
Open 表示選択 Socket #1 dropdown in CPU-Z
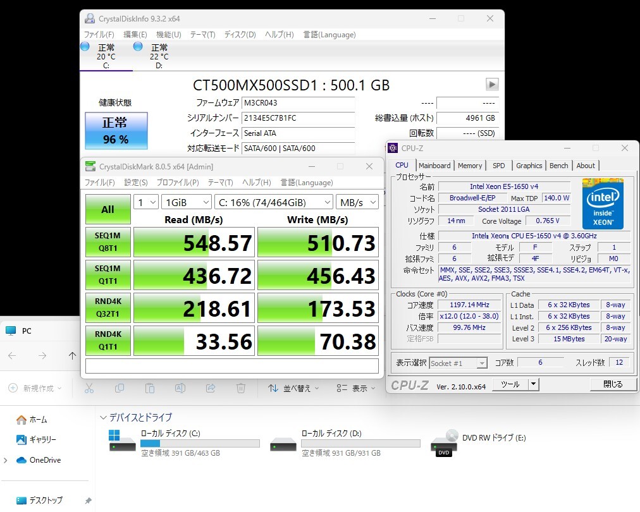click(458, 363)
